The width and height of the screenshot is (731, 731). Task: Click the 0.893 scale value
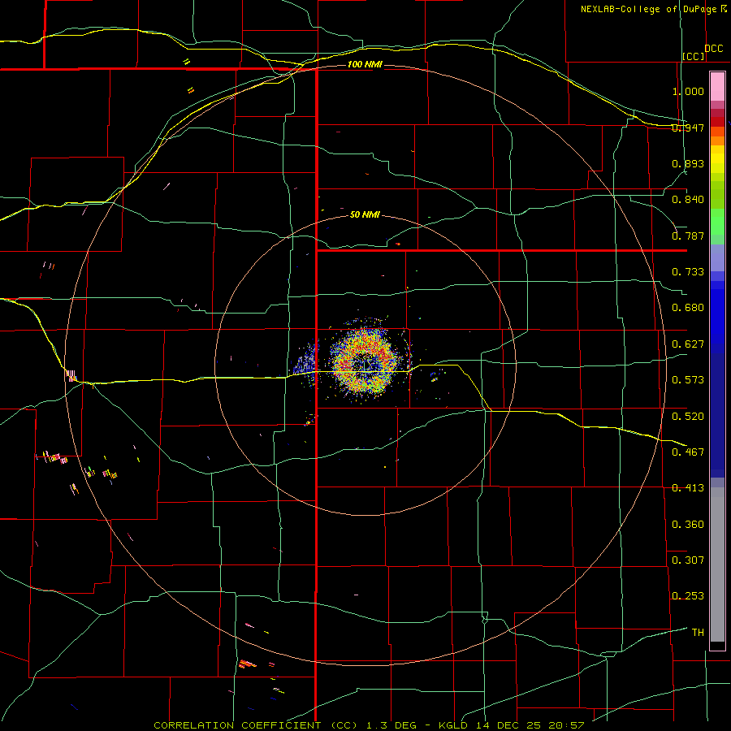coord(688,163)
